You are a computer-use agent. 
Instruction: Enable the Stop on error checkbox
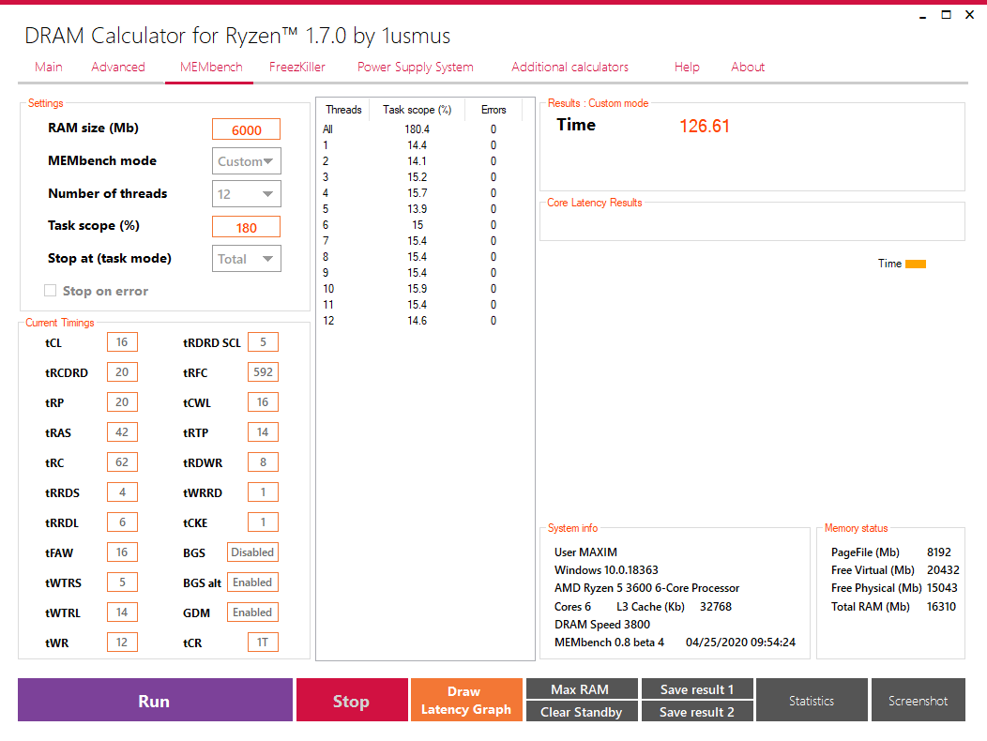(51, 290)
